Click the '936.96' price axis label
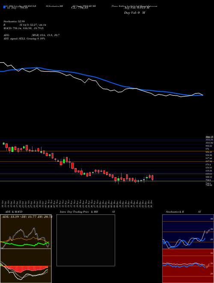Image resolution: width=214 pixels, height=283 pixels. (209, 155)
